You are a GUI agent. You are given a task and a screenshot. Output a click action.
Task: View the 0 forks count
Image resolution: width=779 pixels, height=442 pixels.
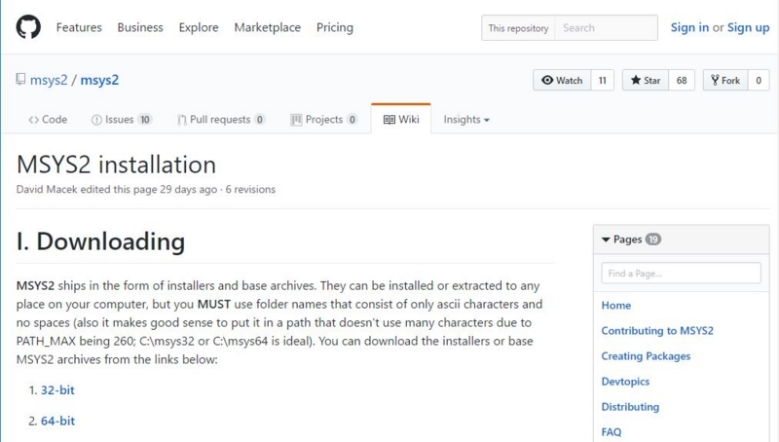pyautogui.click(x=759, y=80)
